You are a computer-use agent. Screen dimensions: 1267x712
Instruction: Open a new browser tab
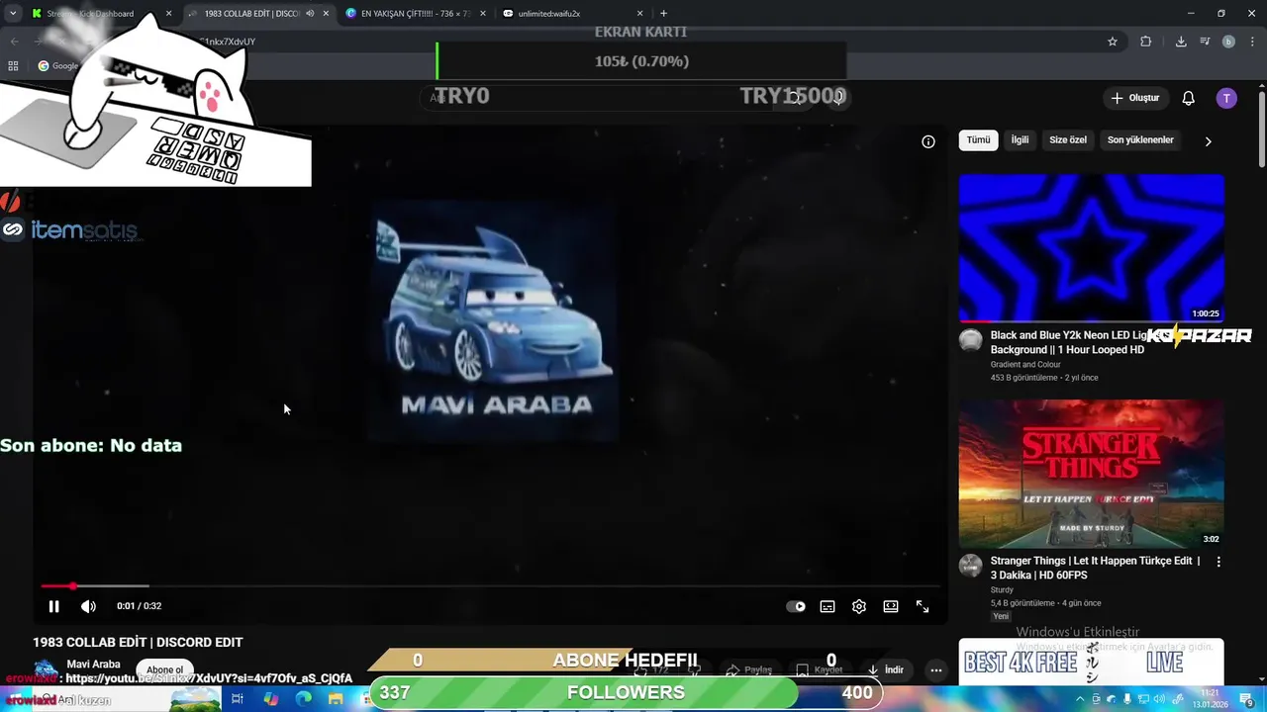click(x=663, y=14)
